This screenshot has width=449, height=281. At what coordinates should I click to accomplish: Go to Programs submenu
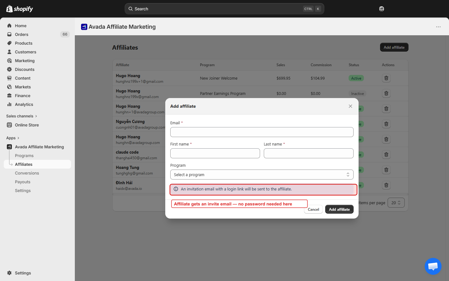coord(24,155)
